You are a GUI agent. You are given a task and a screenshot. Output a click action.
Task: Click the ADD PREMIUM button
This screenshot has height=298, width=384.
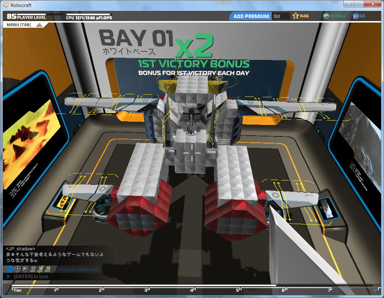(x=251, y=16)
